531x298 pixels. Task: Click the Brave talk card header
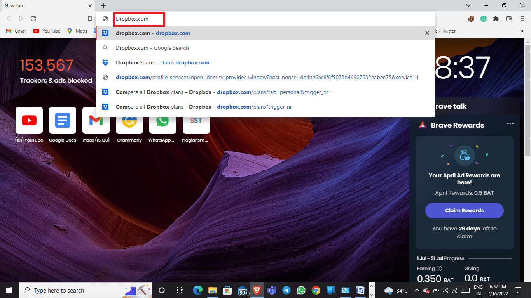pyautogui.click(x=465, y=106)
